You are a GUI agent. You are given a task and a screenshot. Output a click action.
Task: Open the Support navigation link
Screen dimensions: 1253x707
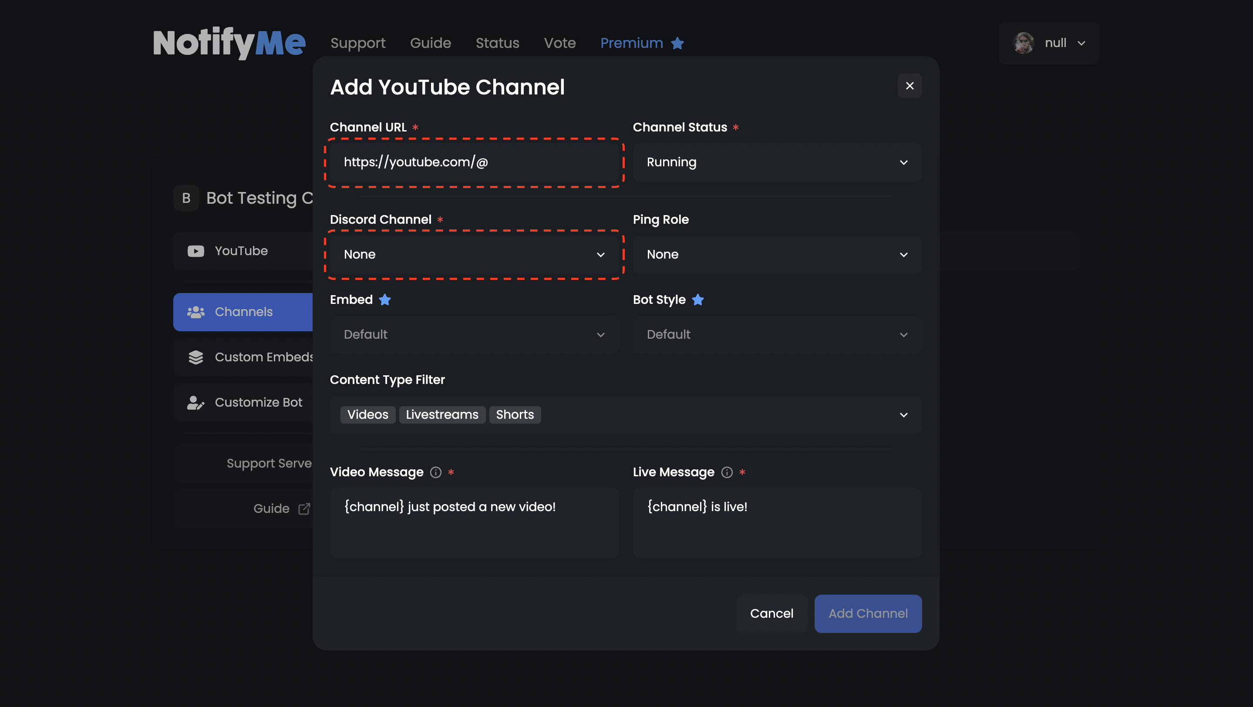click(357, 43)
